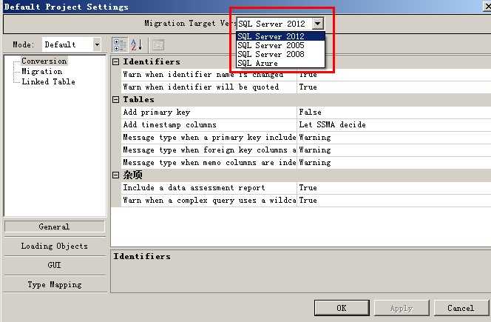Image resolution: width=491 pixels, height=322 pixels.
Task: Click True value for data assessment report
Action: click(x=308, y=187)
